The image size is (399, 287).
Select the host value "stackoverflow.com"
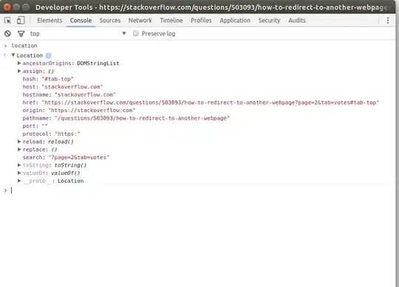[x=72, y=87]
